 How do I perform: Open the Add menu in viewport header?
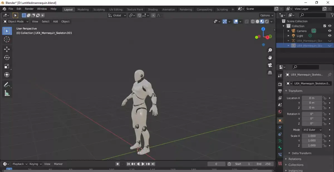(55, 21)
